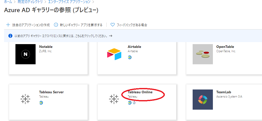Click Tableau Online's provisioning icon
262x121 pixels.
click(134, 103)
